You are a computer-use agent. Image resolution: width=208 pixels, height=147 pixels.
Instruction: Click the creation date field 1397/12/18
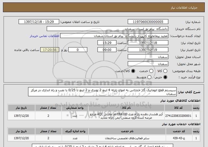(148, 43)
